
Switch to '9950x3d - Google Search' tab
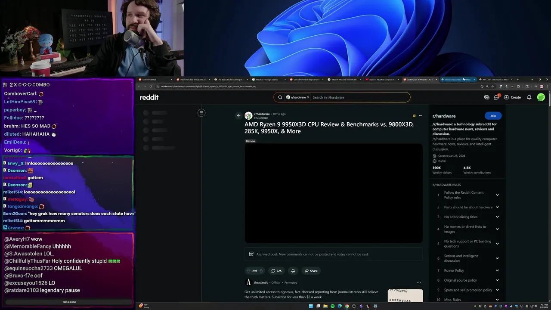(268, 80)
